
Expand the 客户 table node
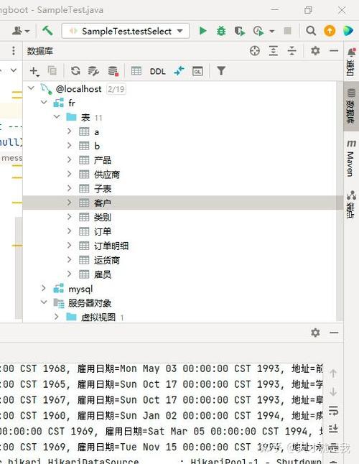(x=69, y=202)
